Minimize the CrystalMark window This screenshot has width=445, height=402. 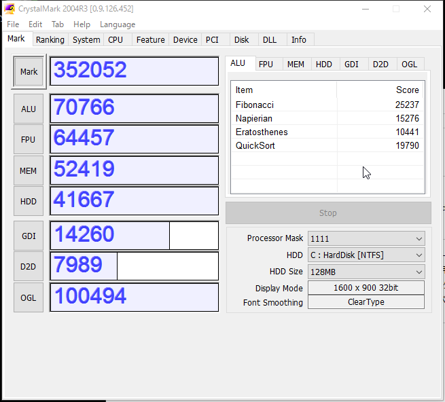coord(366,9)
